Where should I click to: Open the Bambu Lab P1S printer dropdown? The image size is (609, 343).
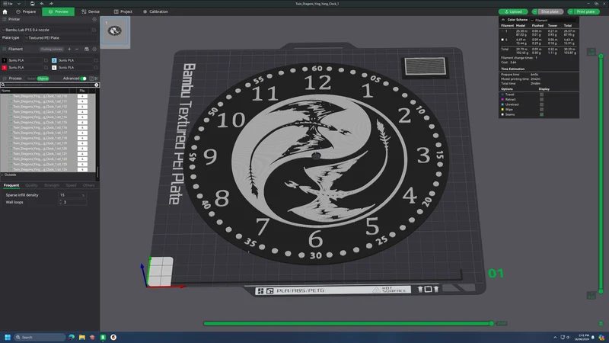point(46,30)
